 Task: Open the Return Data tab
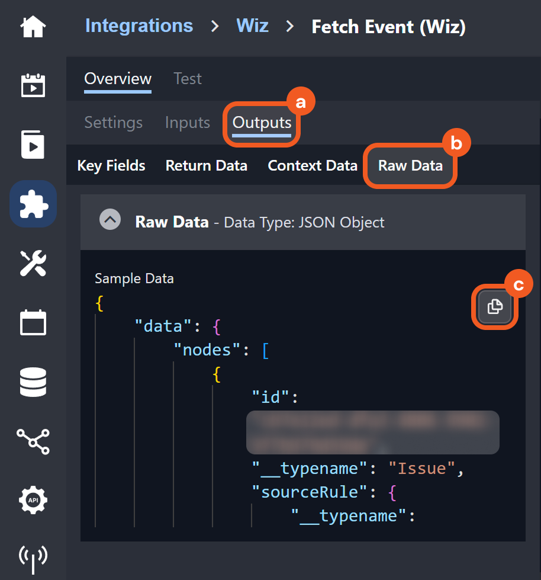click(207, 166)
